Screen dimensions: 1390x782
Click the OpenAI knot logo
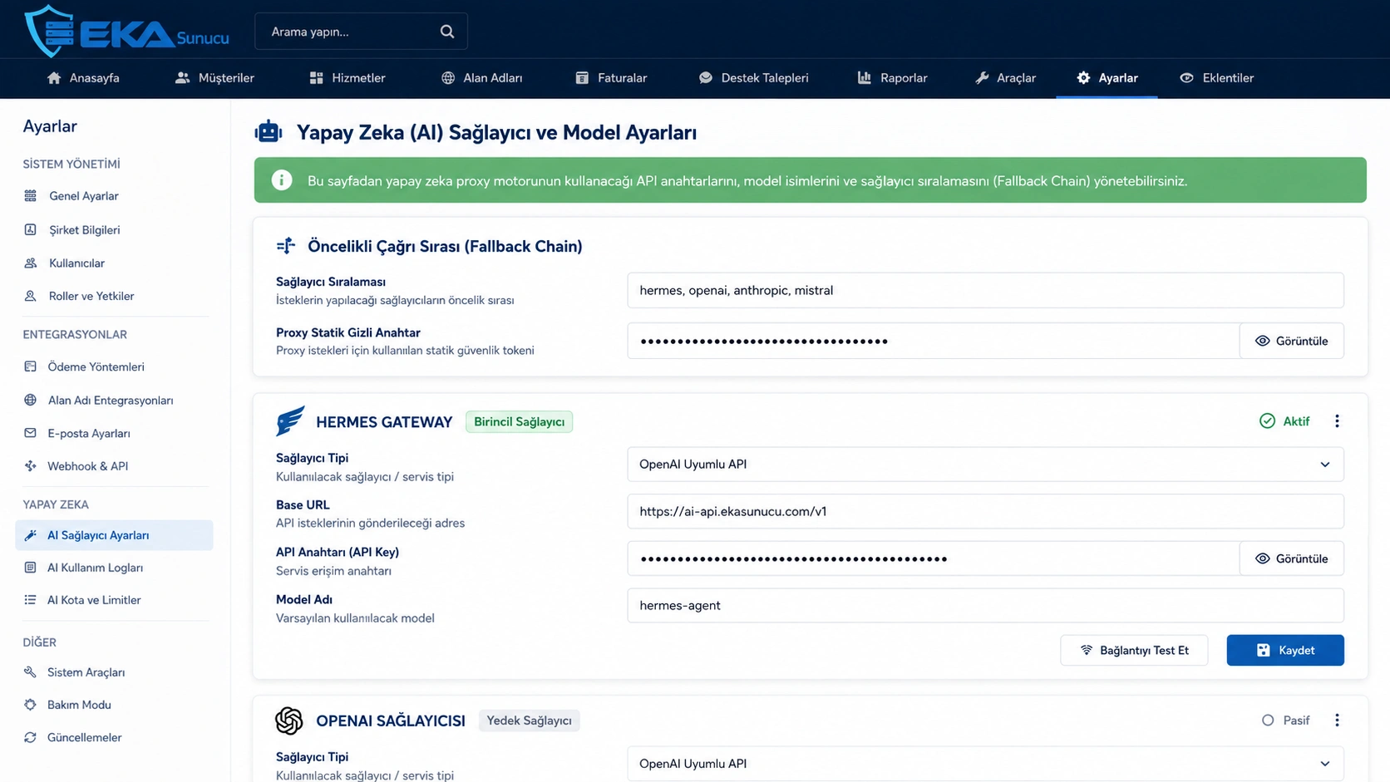(289, 721)
